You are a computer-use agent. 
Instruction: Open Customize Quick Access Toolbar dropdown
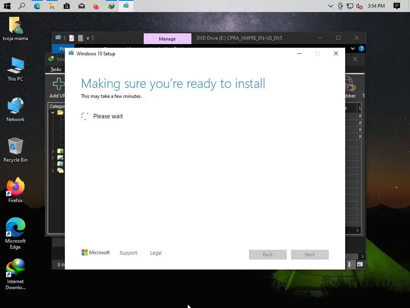(88, 38)
